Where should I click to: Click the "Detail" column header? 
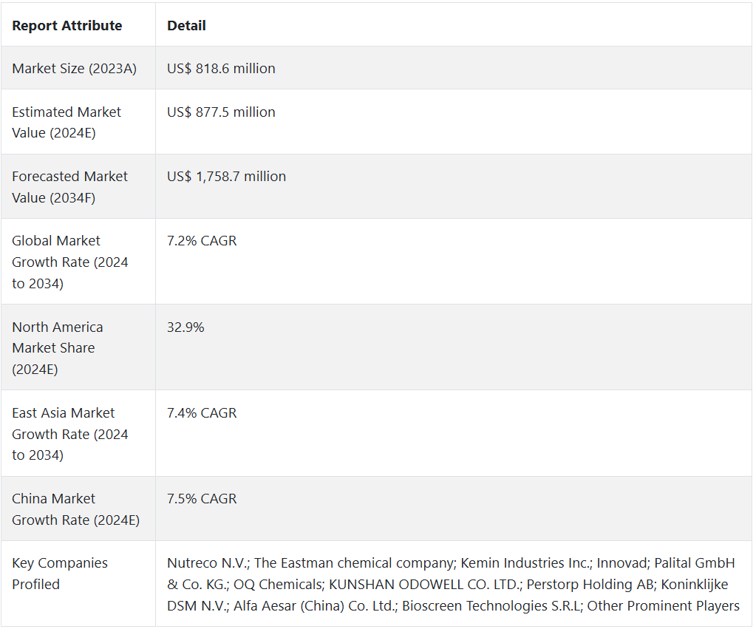pyautogui.click(x=186, y=26)
